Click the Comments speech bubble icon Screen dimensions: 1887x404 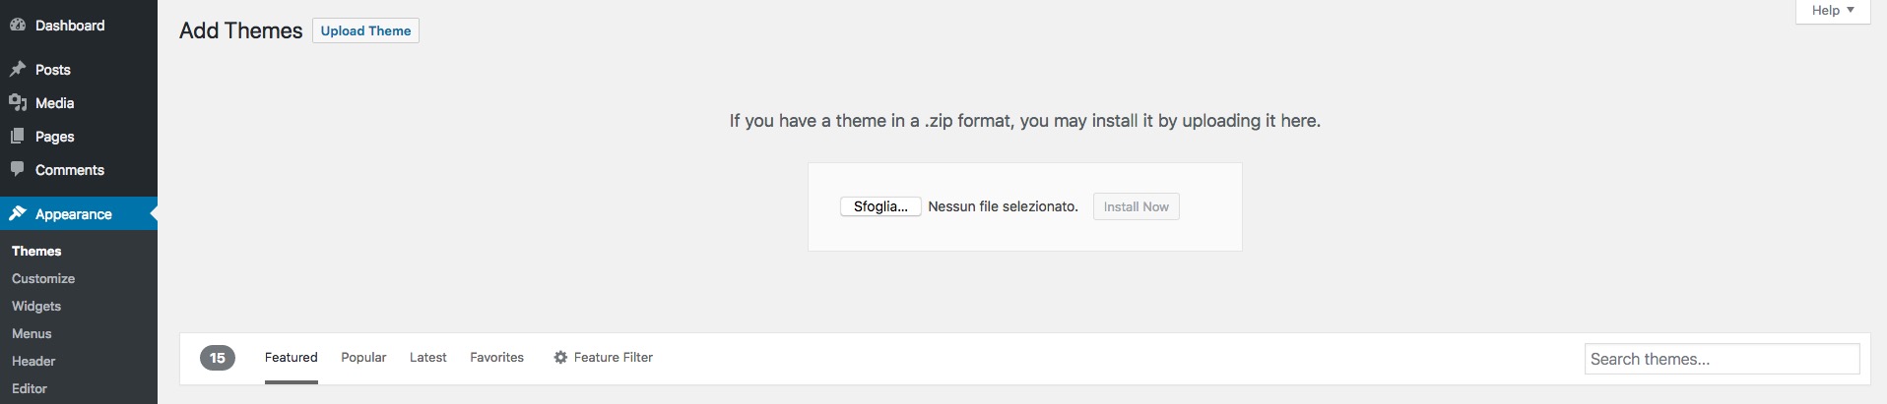tap(17, 169)
